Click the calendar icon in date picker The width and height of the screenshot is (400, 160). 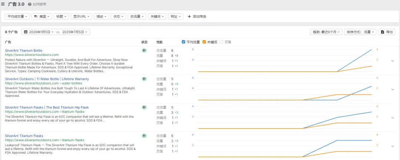tap(26, 32)
